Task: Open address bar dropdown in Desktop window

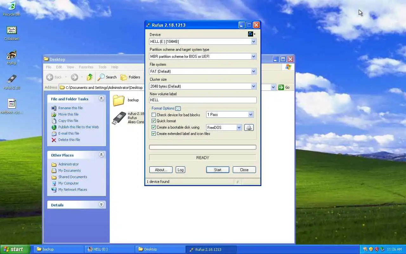Action: (x=273, y=87)
